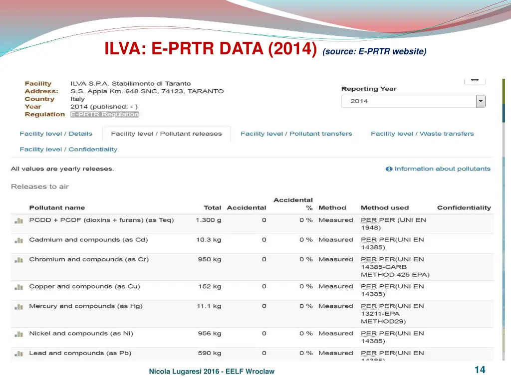Click the 1.300 g total value
The height and width of the screenshot is (383, 511).
point(208,220)
